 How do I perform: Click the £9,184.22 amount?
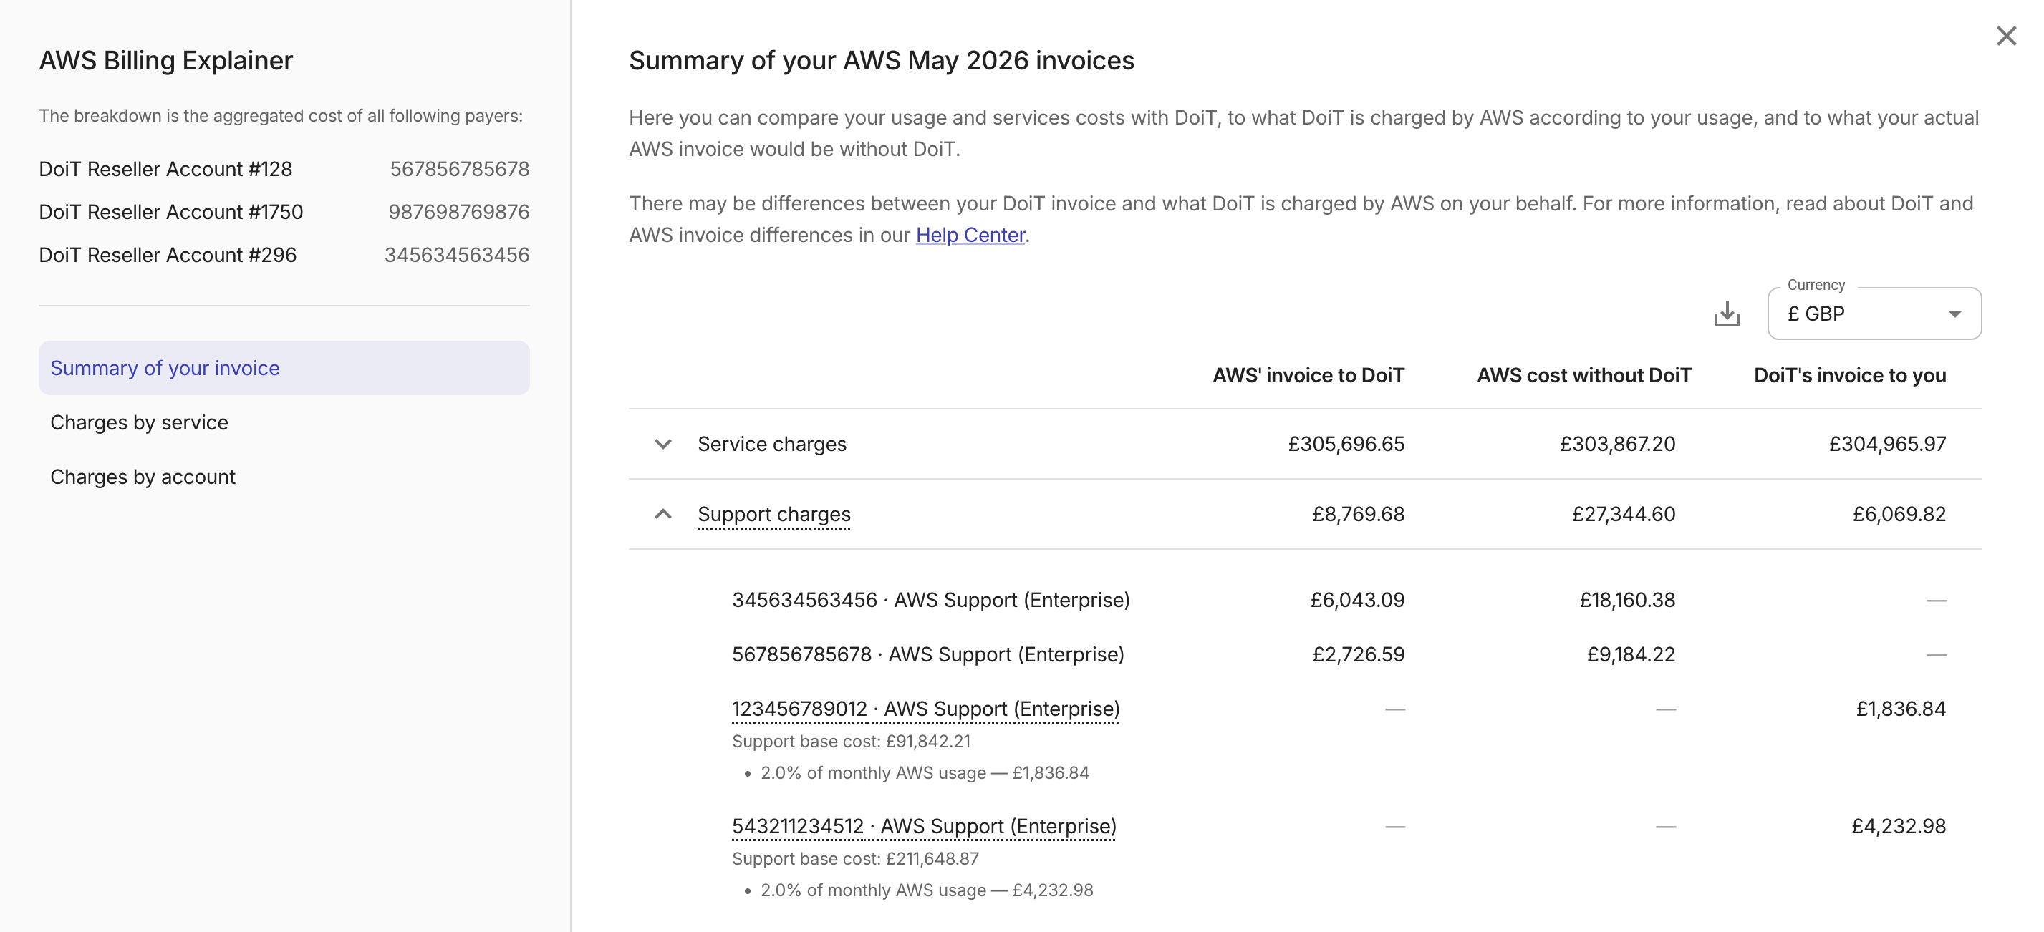point(1631,654)
